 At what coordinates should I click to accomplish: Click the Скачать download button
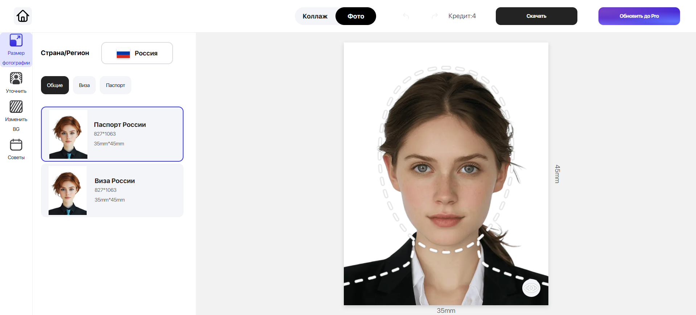point(536,16)
